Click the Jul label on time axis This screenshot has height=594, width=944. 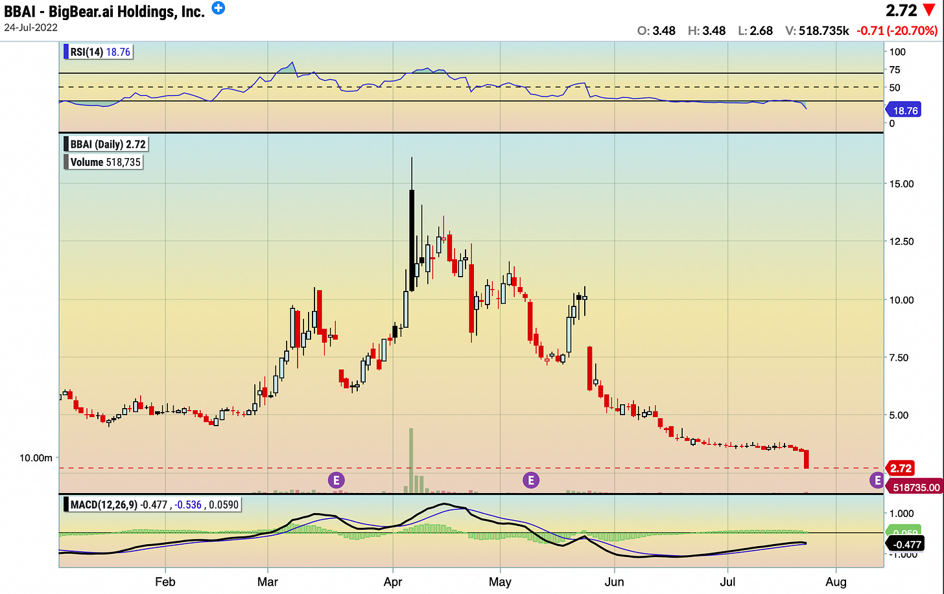(x=728, y=582)
